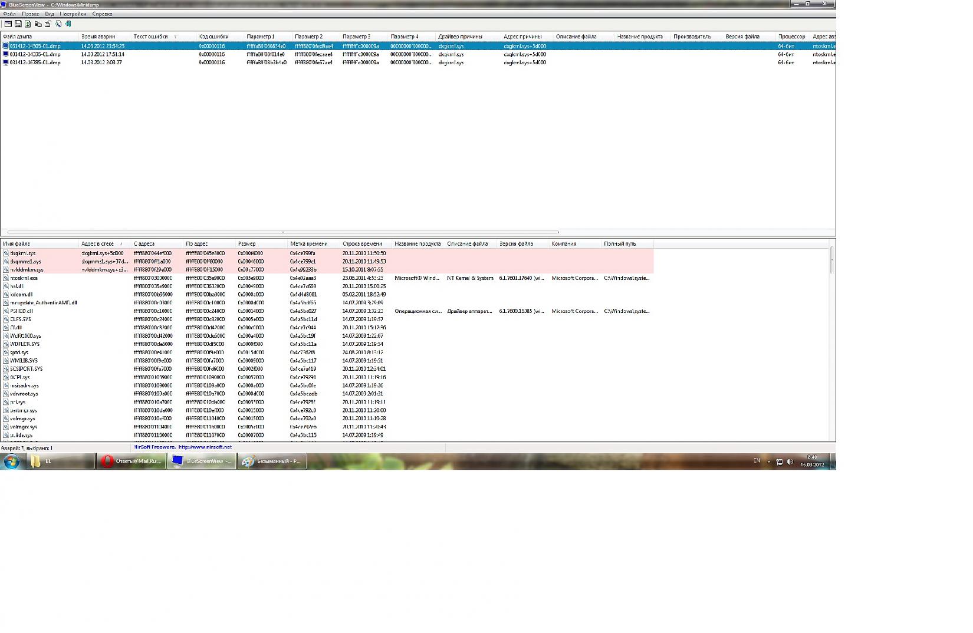Click the Save floppy disk toolbar icon
The height and width of the screenshot is (633, 973).
point(18,24)
